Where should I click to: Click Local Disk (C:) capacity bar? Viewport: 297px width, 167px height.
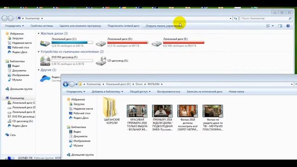coord(72,42)
